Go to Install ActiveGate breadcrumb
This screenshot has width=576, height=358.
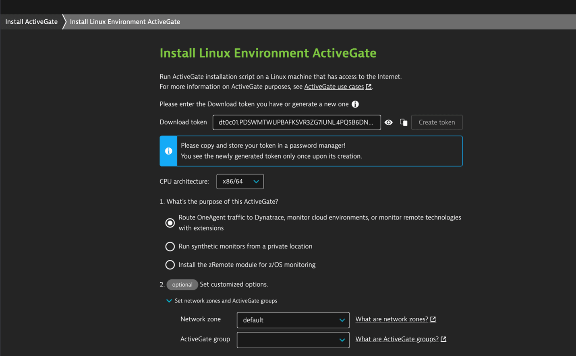(x=31, y=22)
